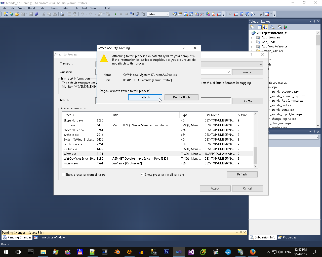Open the Build menu
This screenshot has height=257, width=322.
[31, 8]
